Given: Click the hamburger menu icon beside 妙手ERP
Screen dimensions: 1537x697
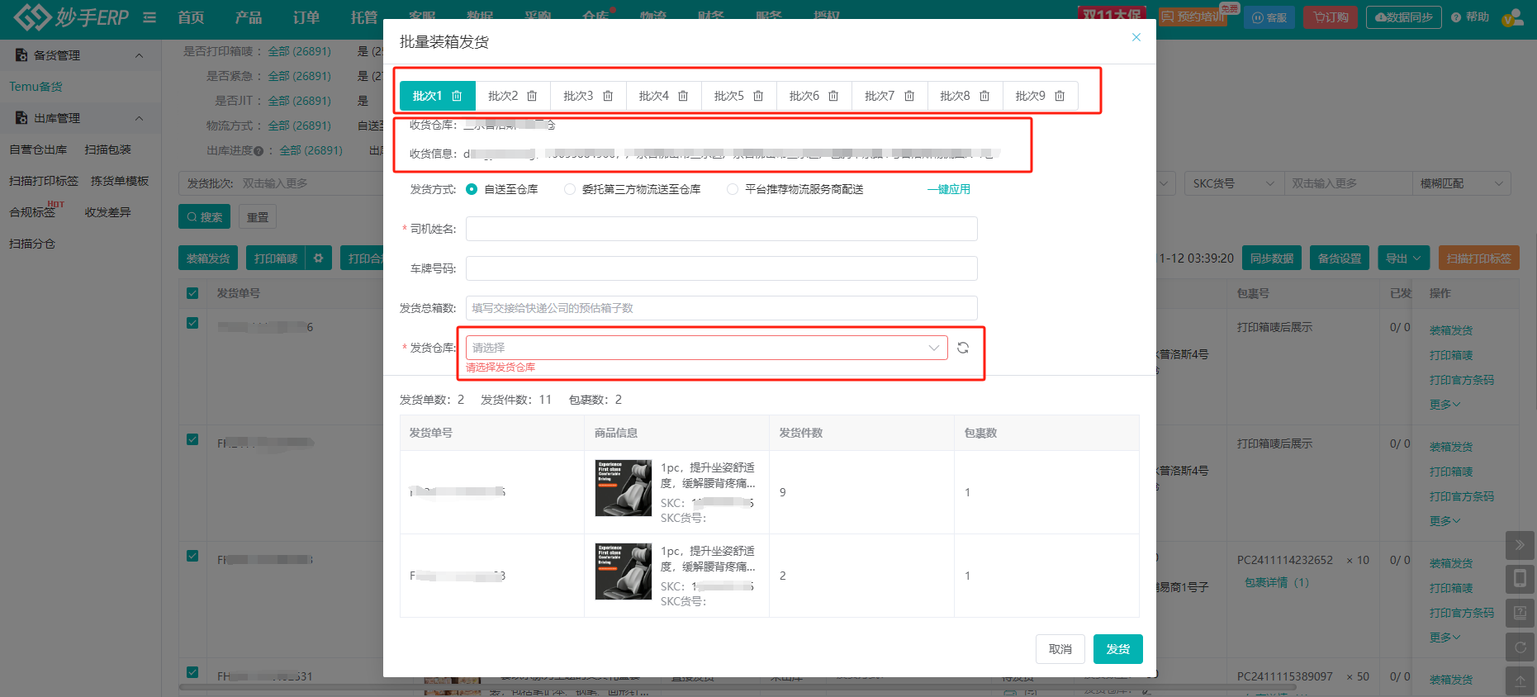Looking at the screenshot, I should pyautogui.click(x=149, y=17).
